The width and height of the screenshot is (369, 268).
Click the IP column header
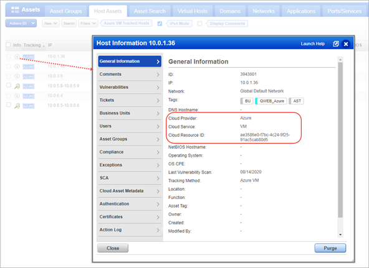click(50, 45)
